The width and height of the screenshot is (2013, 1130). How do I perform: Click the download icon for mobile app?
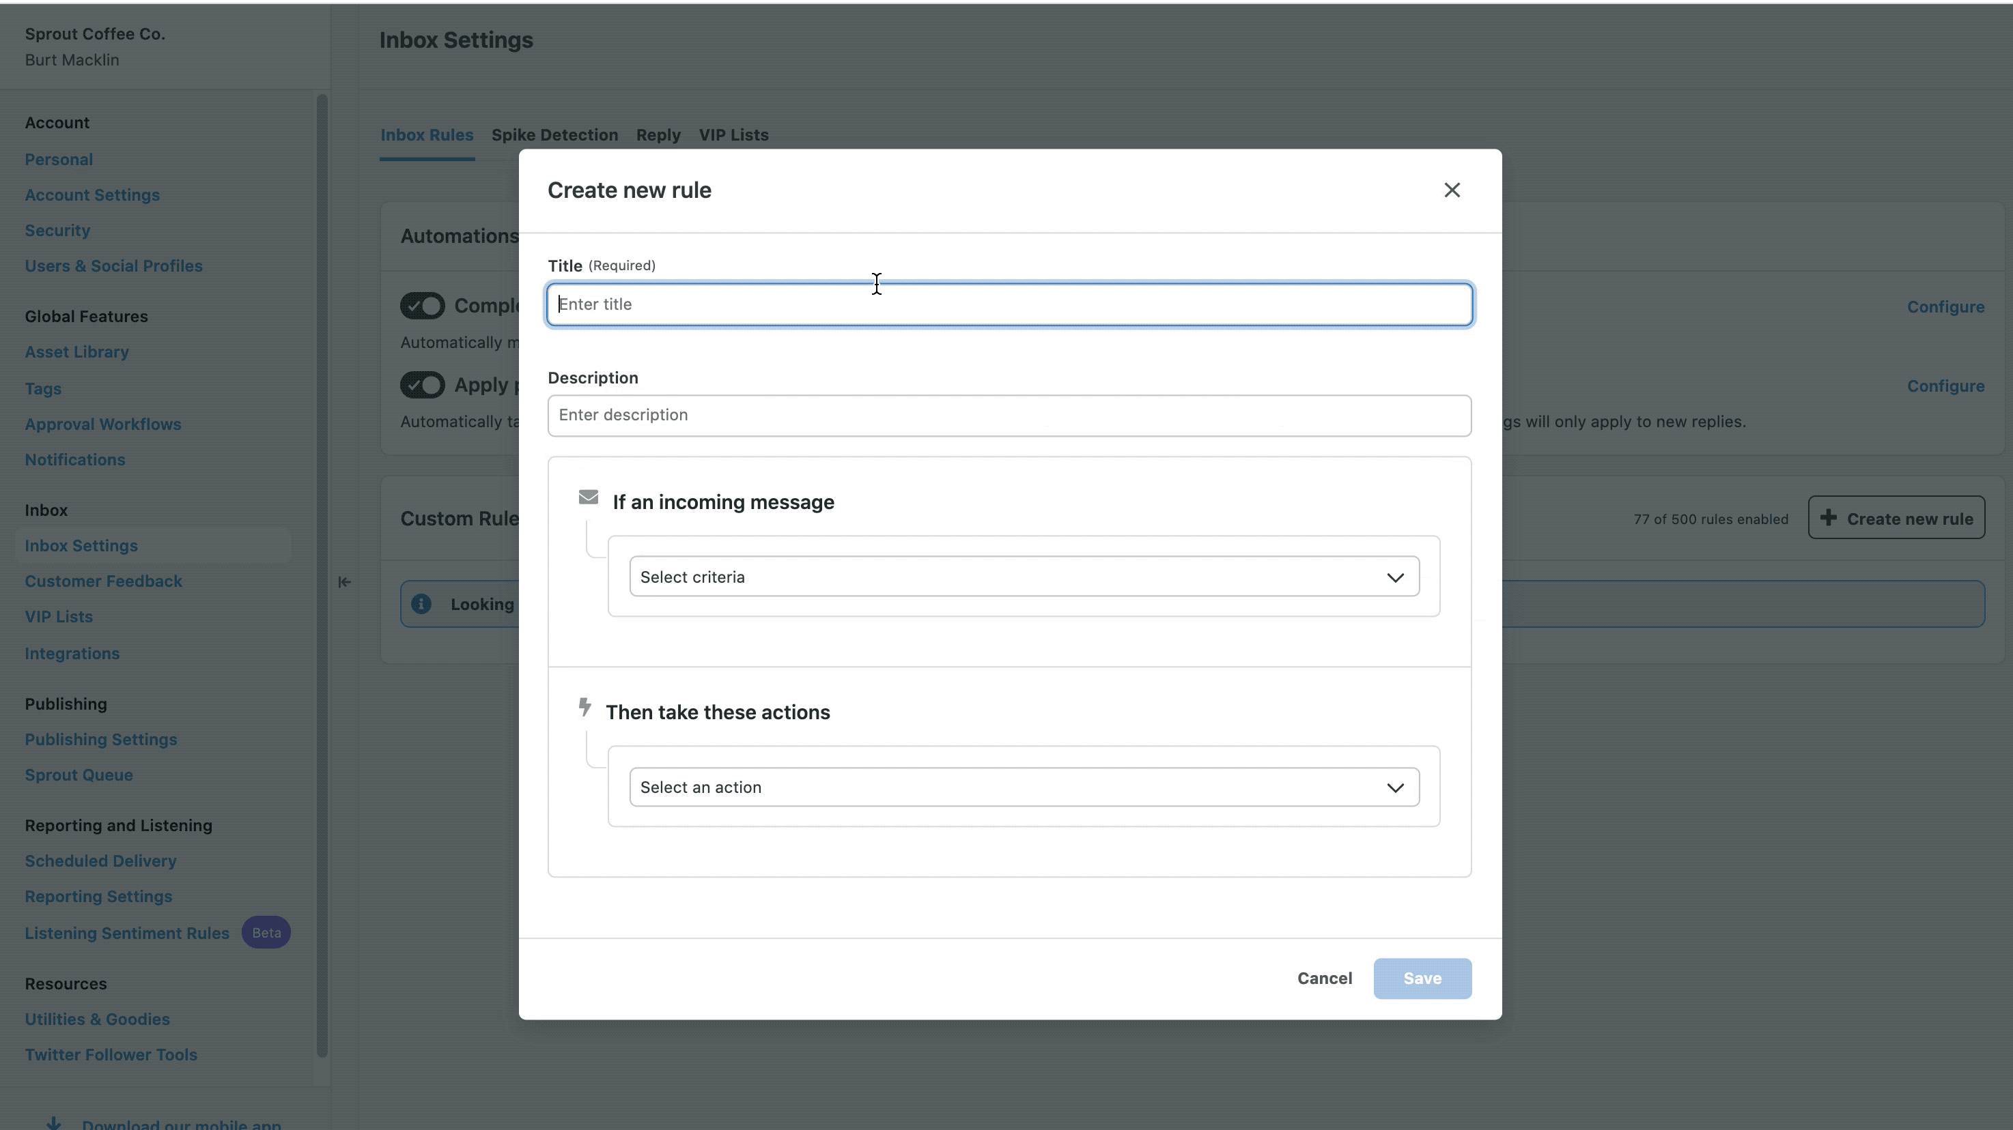53,1124
